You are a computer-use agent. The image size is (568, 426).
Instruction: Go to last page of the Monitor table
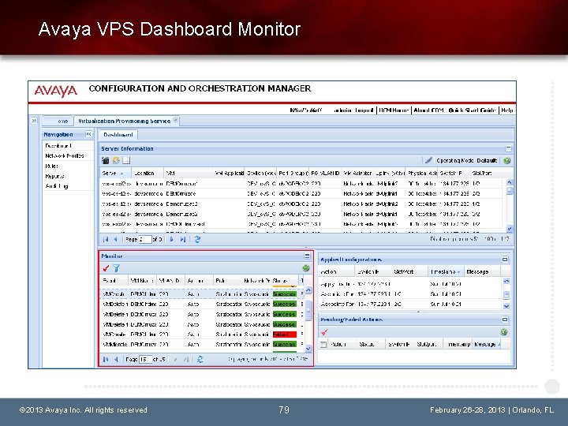point(186,360)
